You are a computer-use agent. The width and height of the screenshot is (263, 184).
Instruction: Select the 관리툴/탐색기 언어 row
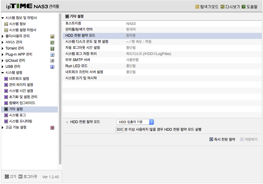(x=162, y=30)
